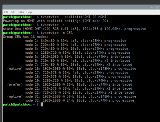The width and height of the screenshot is (160, 122).
Task: Click the mode 16 native 1920x1080 60Hz line
Action: click(x=72, y=69)
